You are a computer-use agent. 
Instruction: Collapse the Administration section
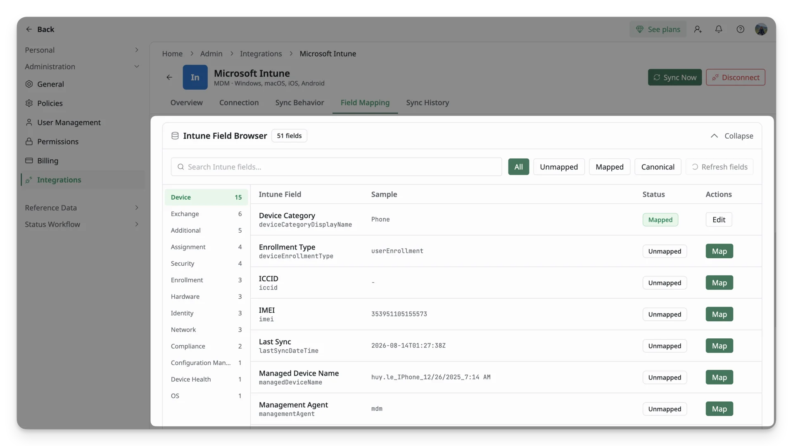click(83, 66)
